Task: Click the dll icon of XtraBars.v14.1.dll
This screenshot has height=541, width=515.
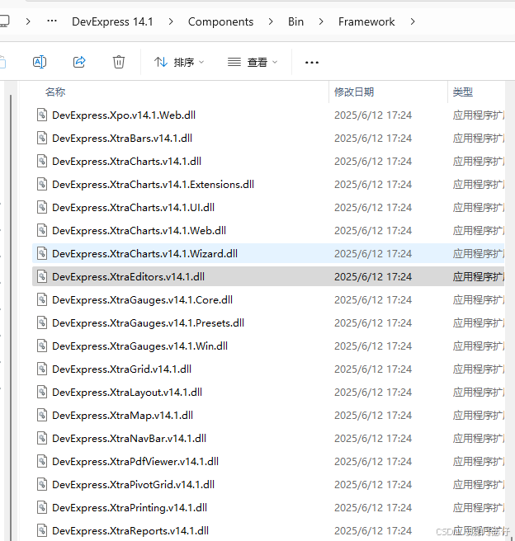Action: tap(42, 138)
